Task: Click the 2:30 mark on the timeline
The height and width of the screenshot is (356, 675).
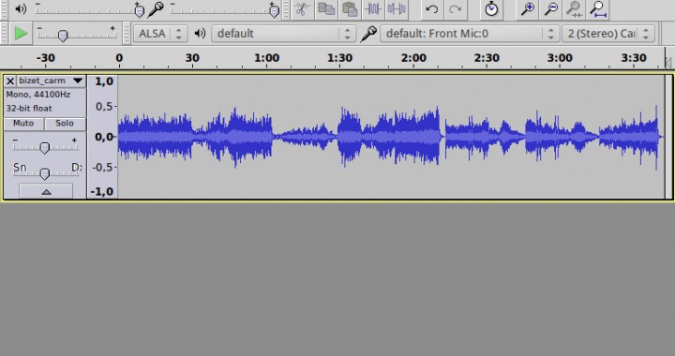Action: click(x=487, y=57)
